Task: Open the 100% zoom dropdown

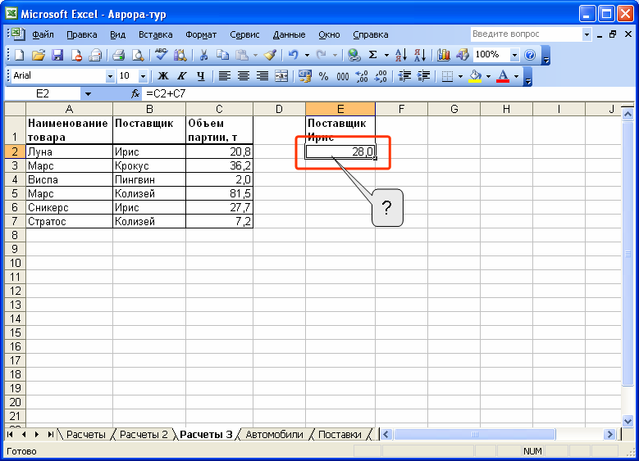Action: pos(514,55)
